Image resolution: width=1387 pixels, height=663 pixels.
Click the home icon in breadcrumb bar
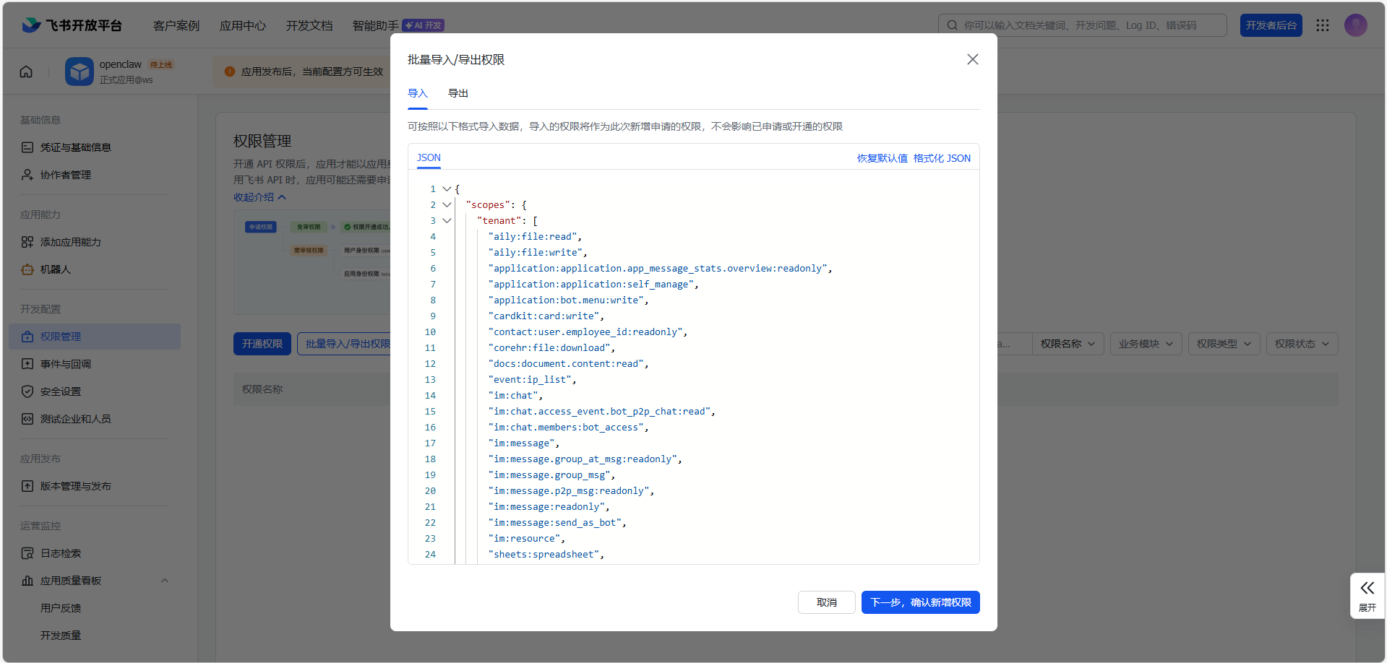pyautogui.click(x=26, y=71)
